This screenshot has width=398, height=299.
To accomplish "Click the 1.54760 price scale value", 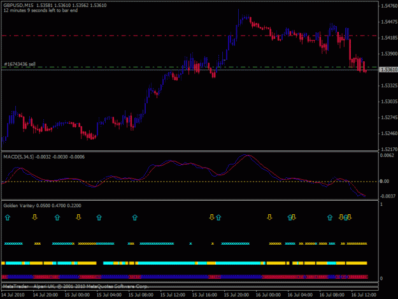I will (389, 6).
